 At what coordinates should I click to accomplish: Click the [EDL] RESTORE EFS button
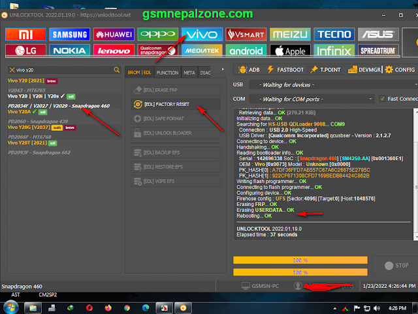(x=176, y=167)
